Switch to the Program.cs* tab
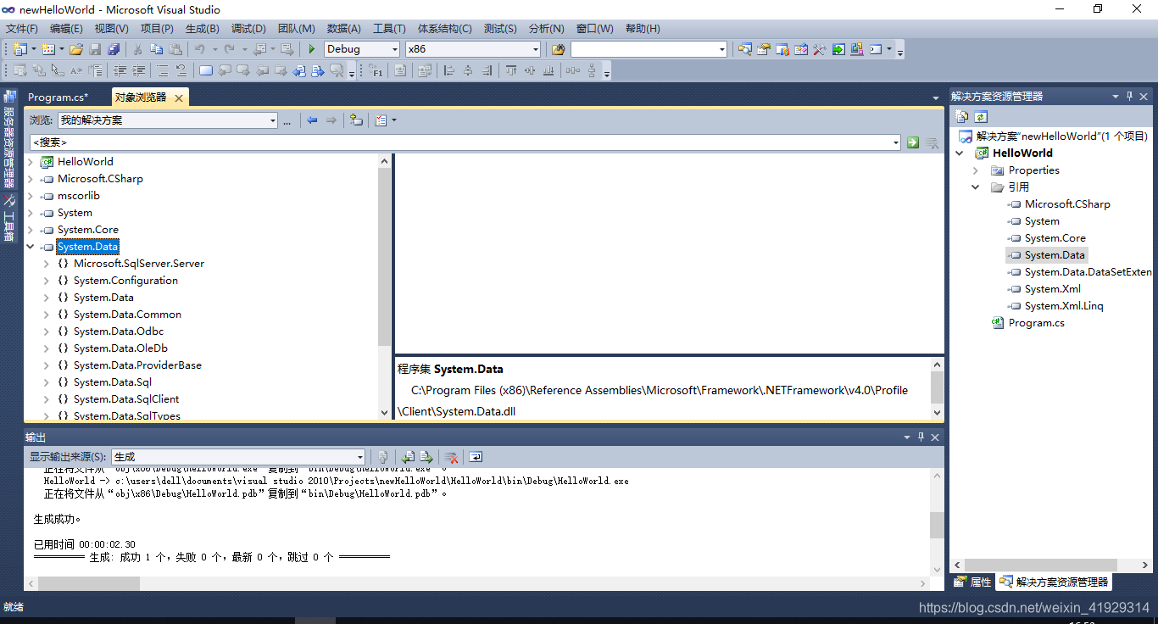The image size is (1158, 624). coord(58,97)
